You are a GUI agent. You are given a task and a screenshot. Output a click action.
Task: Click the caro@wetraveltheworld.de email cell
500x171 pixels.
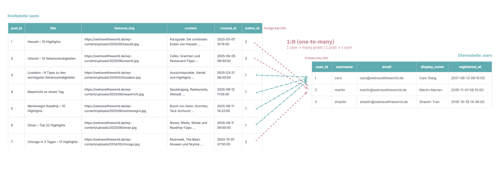382,78
